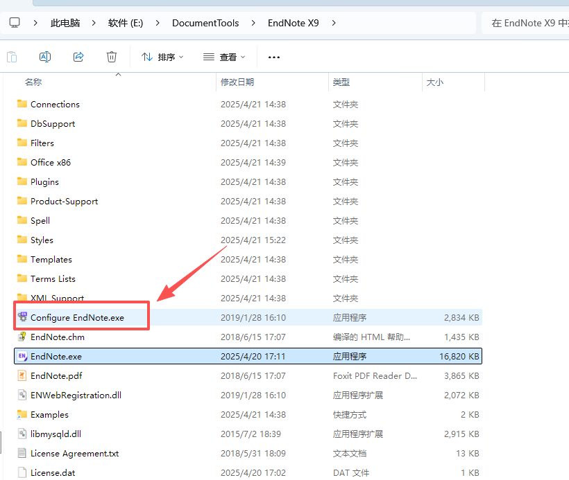
Task: Select the Filters folder icon
Action: click(x=22, y=143)
